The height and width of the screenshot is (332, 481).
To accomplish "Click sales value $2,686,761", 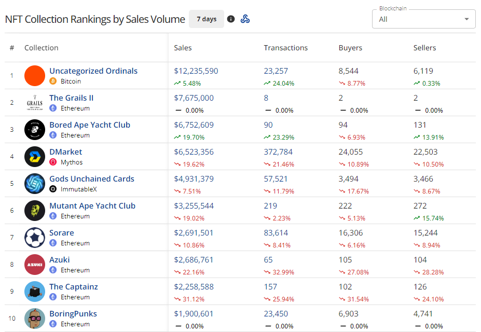I will 194,260.
